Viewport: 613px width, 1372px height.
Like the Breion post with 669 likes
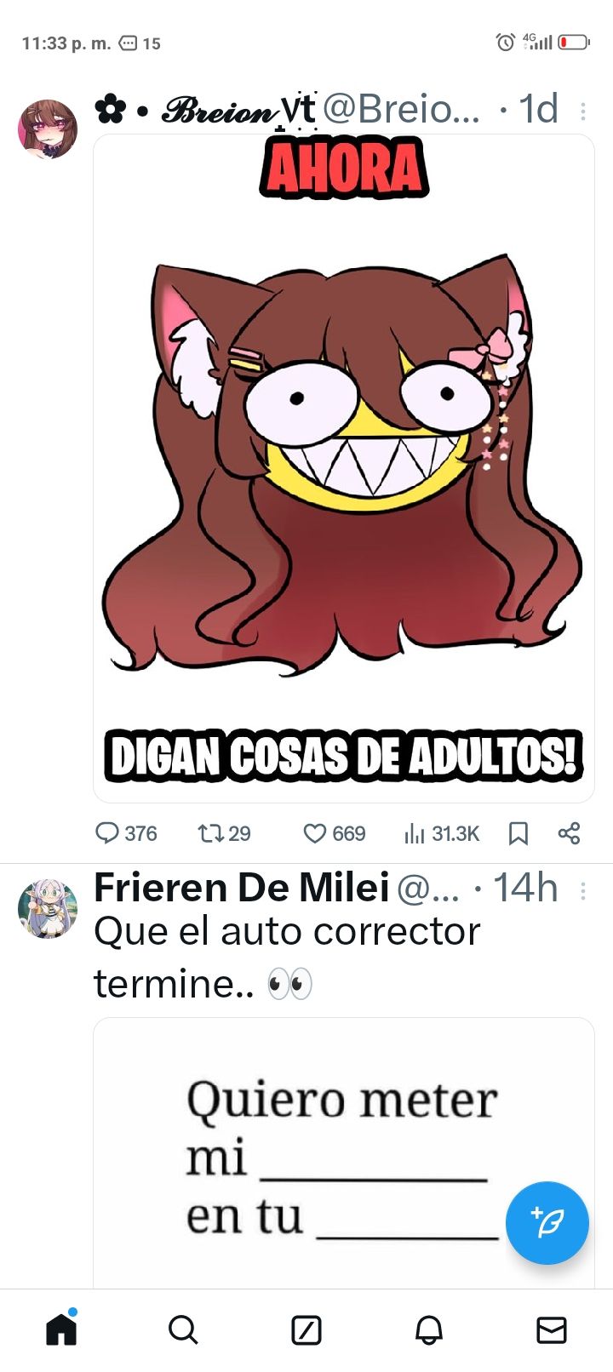[x=335, y=833]
